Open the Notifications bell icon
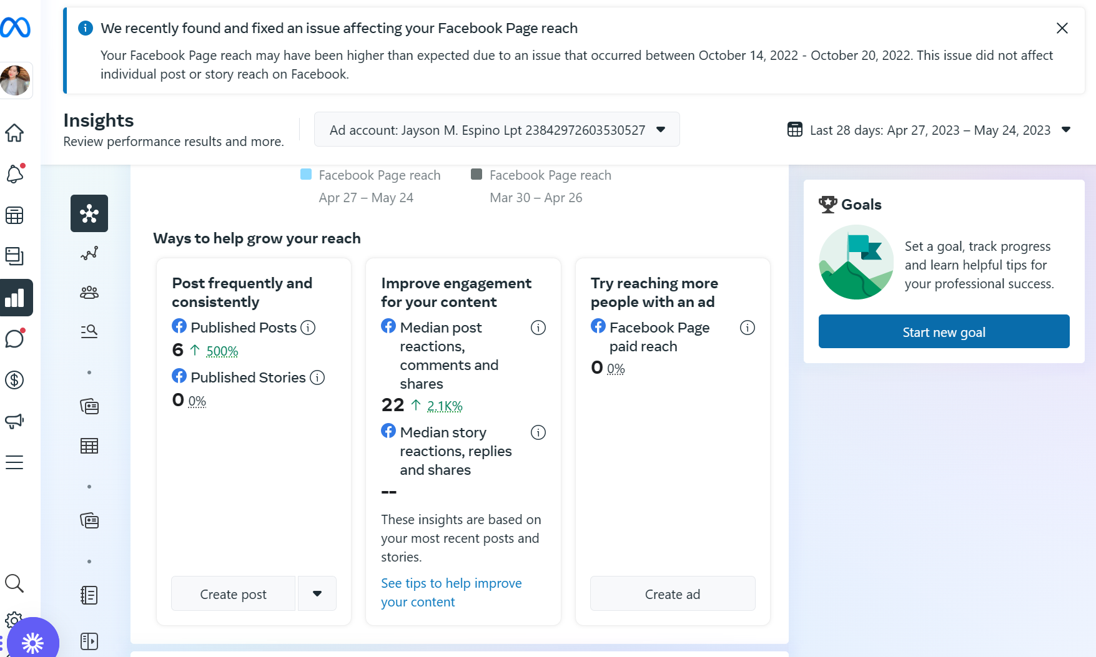The height and width of the screenshot is (657, 1096). (x=14, y=174)
